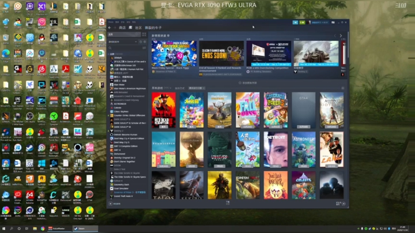The image size is (415, 233).
Task: Click the 添加新的列架 add shelf button
Action: [x=248, y=83]
